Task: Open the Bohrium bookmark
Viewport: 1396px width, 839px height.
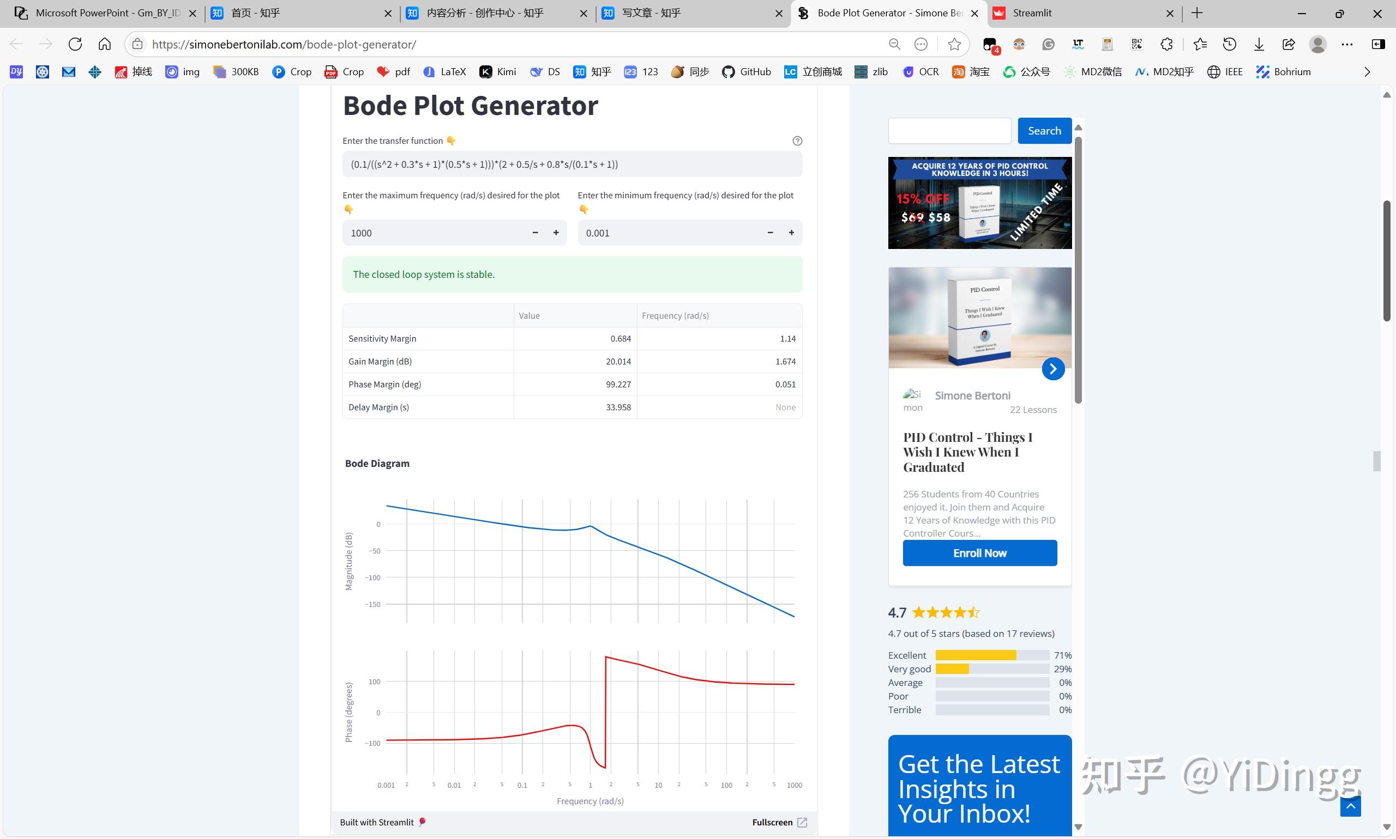Action: [1283, 72]
